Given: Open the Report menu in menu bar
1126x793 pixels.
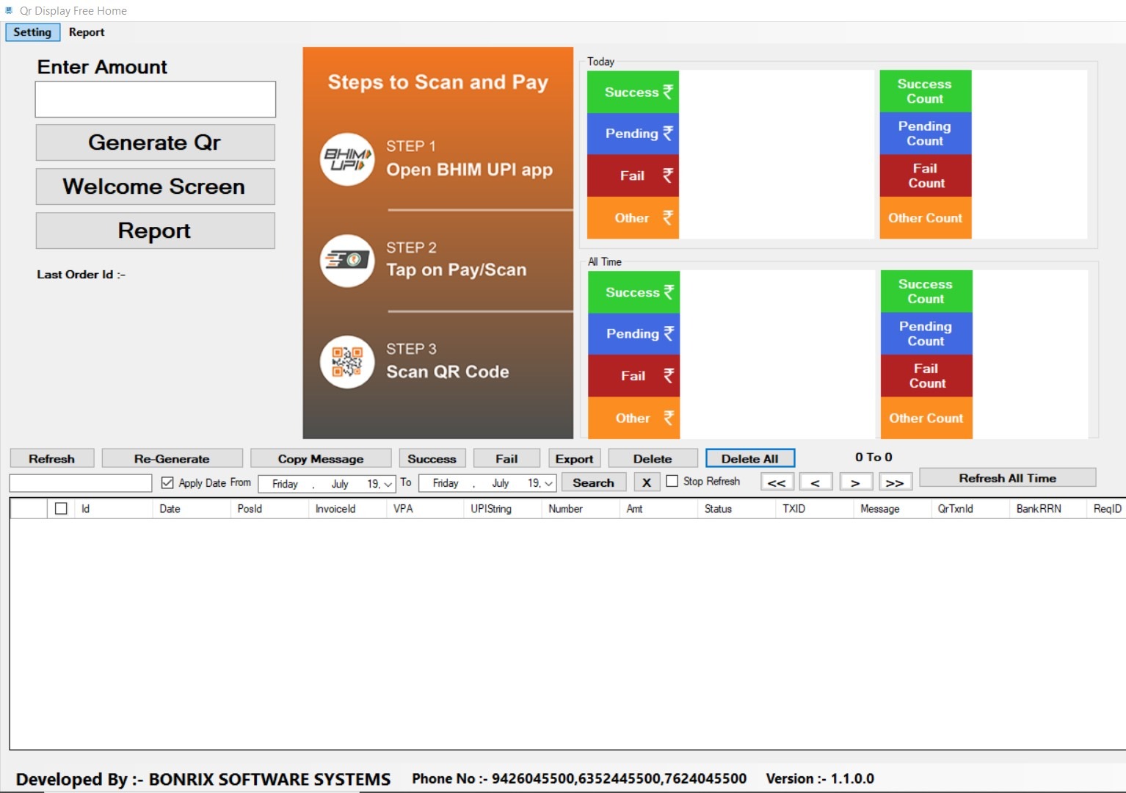Looking at the screenshot, I should [87, 32].
